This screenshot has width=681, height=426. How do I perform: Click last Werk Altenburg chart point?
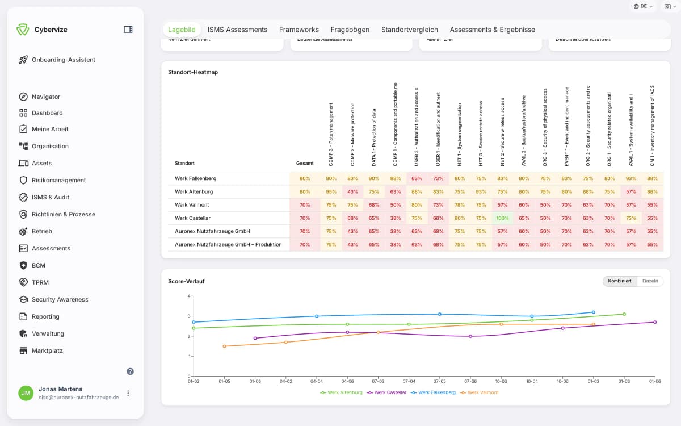click(624, 314)
